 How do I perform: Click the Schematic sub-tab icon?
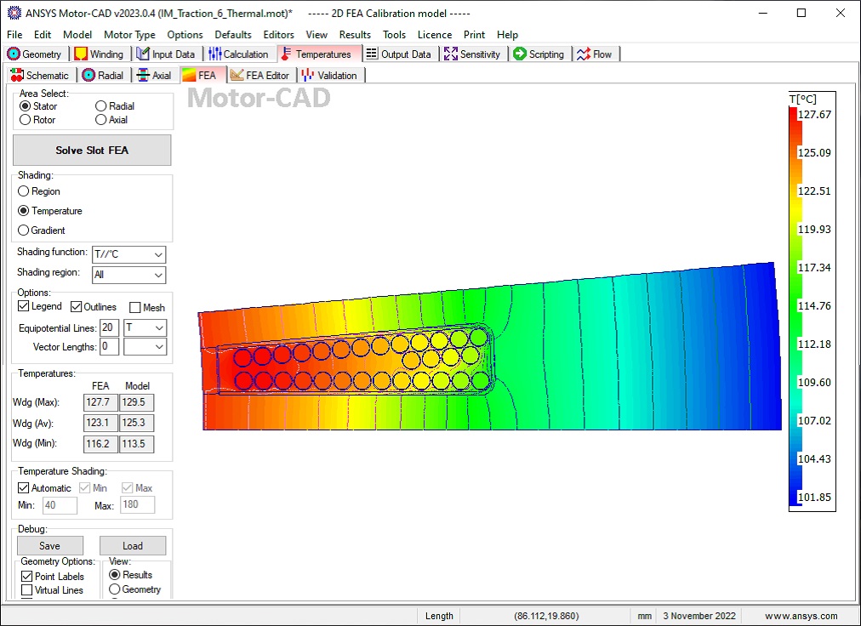pos(17,75)
